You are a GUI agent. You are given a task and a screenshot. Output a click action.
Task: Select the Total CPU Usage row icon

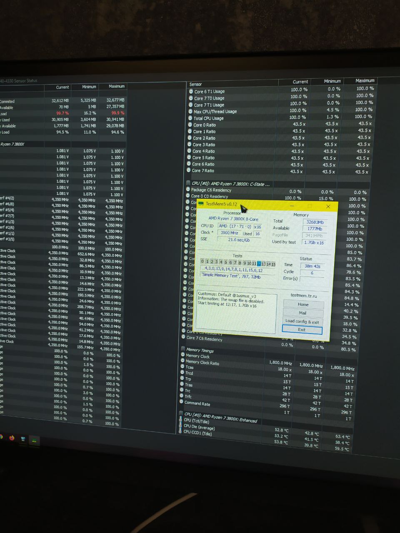pos(190,118)
